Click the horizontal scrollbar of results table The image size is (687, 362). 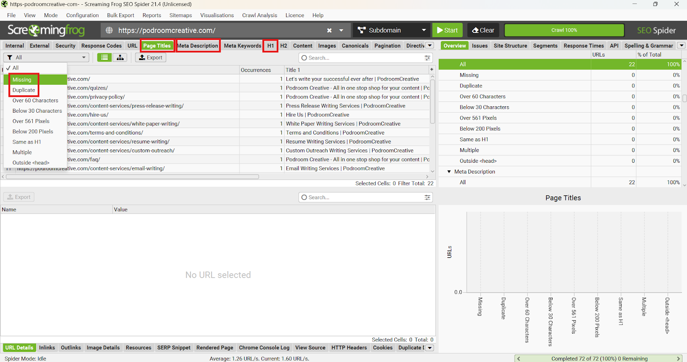point(132,177)
